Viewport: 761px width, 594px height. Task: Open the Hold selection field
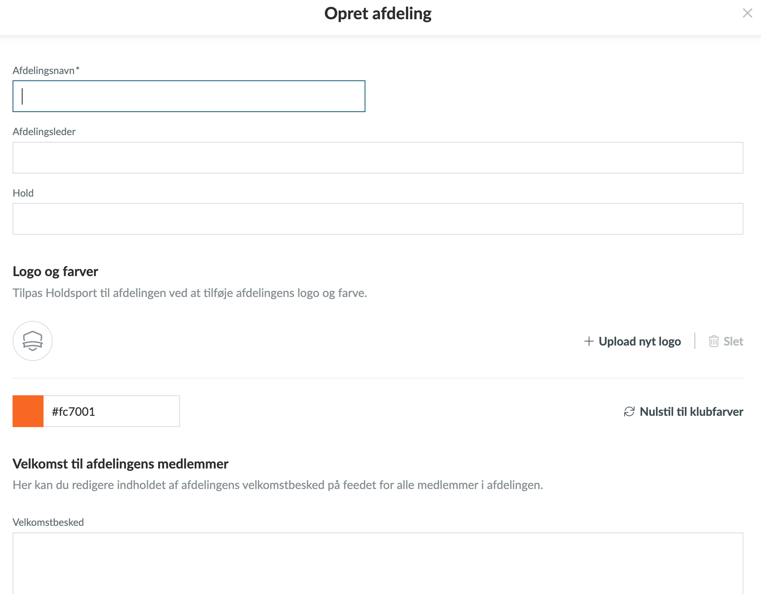pos(378,219)
